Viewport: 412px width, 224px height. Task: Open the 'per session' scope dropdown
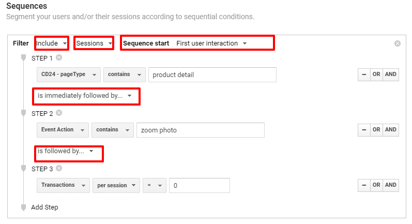coord(116,185)
